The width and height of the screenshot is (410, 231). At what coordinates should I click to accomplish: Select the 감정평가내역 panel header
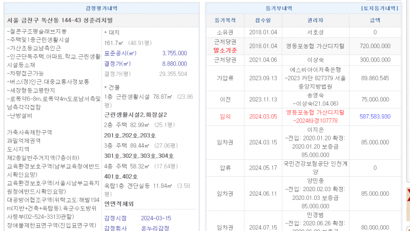101,8
